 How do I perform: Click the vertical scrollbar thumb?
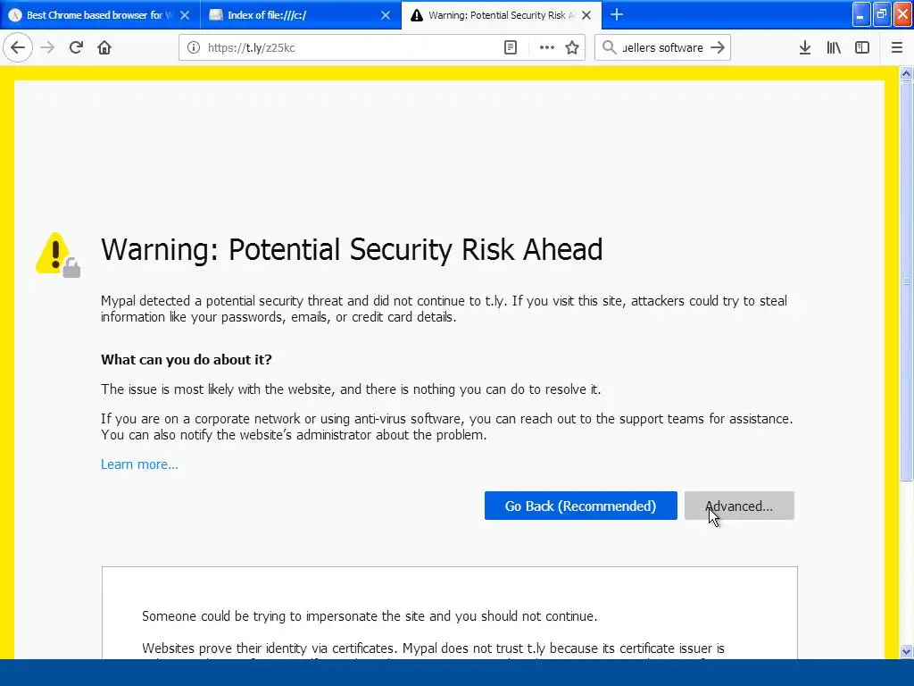907,281
